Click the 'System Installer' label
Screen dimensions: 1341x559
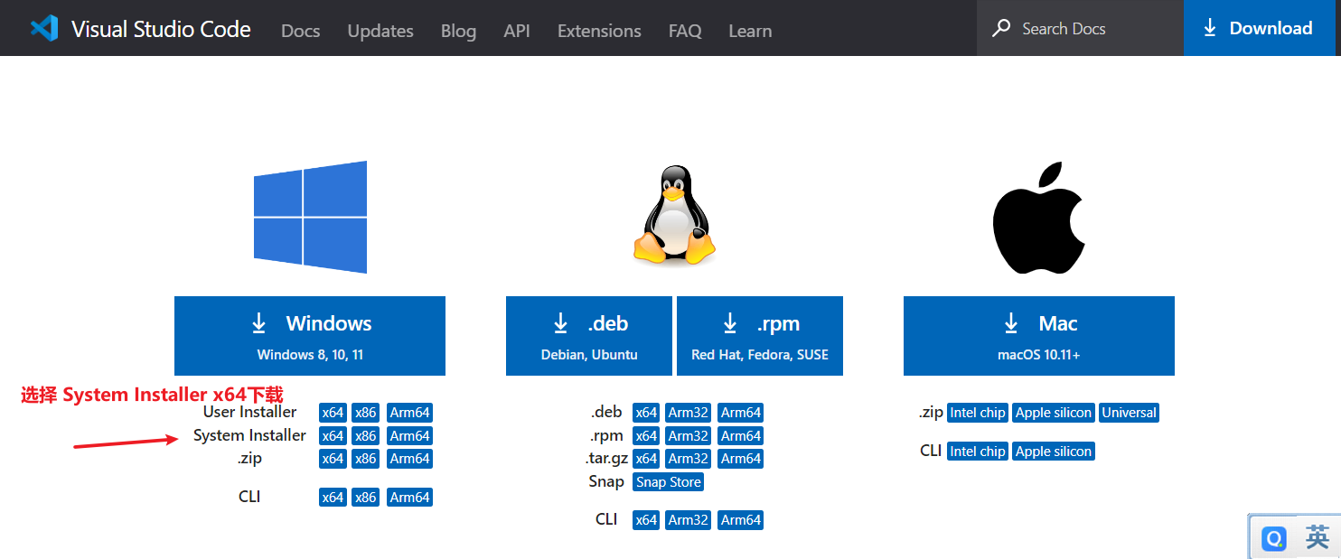(x=249, y=435)
